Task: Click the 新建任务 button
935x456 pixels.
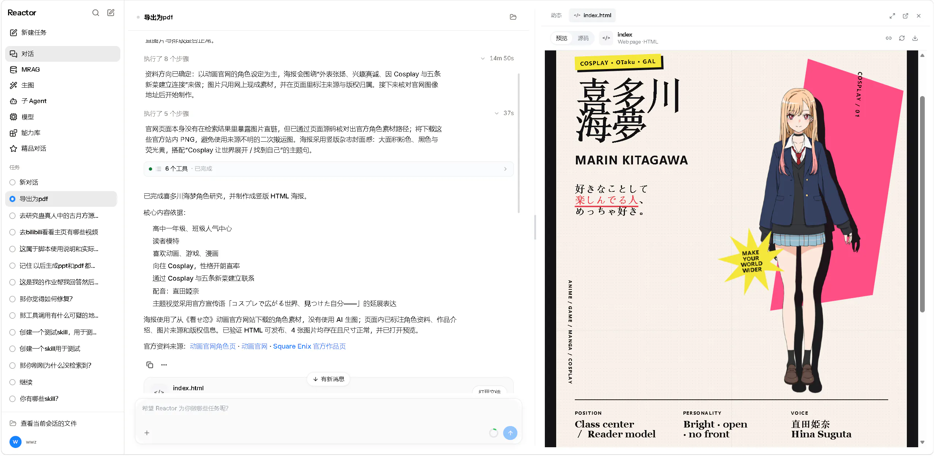Action: coord(63,33)
